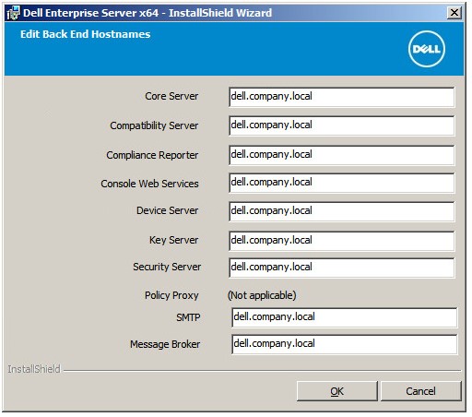Screen dimensions: 472x417
Task: Click the Dell Enterprise Server x64 window title
Action: (147, 13)
